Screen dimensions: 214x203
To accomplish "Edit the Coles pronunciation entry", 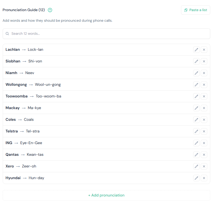I will coord(196,120).
